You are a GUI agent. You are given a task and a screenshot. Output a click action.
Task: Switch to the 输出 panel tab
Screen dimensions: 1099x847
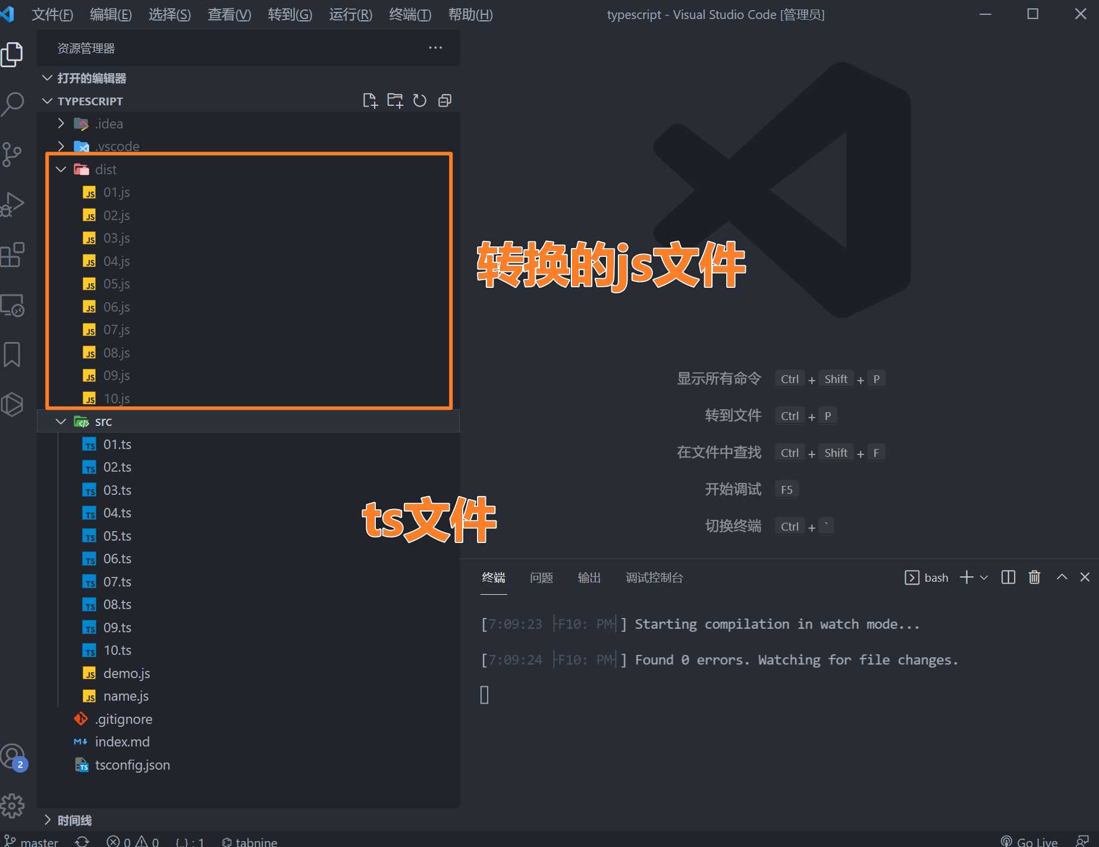(x=589, y=578)
